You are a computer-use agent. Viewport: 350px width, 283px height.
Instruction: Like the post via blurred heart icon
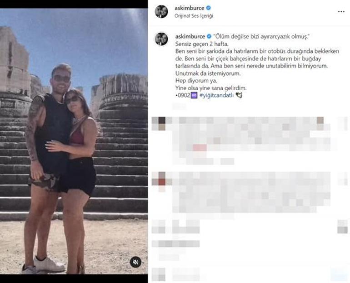point(159,227)
